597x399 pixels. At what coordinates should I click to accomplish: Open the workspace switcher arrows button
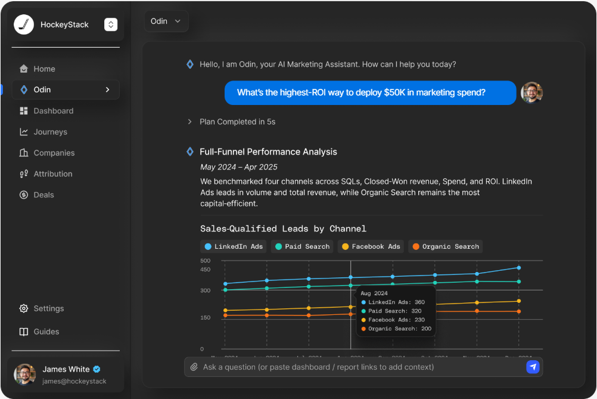(111, 24)
